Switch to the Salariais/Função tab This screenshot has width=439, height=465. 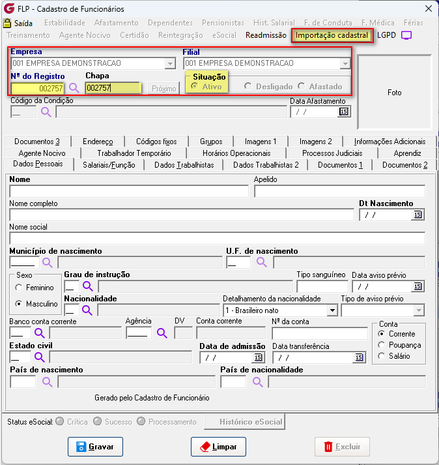pyautogui.click(x=109, y=165)
